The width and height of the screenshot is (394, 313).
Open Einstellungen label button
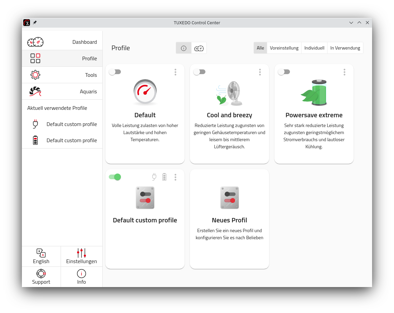coord(81,261)
